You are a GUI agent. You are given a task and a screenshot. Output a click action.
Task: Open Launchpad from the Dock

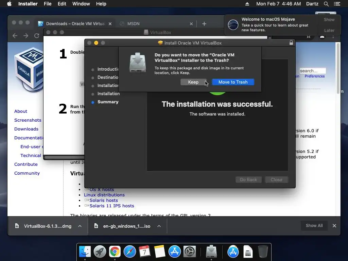(x=100, y=252)
